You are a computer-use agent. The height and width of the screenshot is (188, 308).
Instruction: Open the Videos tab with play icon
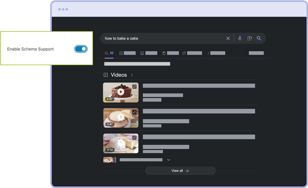[x=127, y=53]
